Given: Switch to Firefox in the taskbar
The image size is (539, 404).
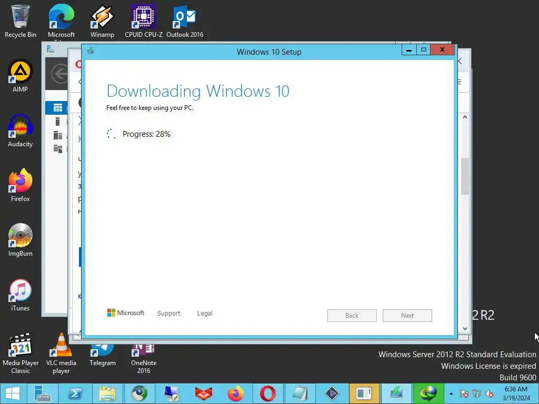Looking at the screenshot, I should pyautogui.click(x=236, y=393).
